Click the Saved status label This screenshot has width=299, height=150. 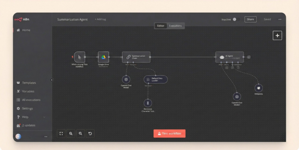point(267,19)
